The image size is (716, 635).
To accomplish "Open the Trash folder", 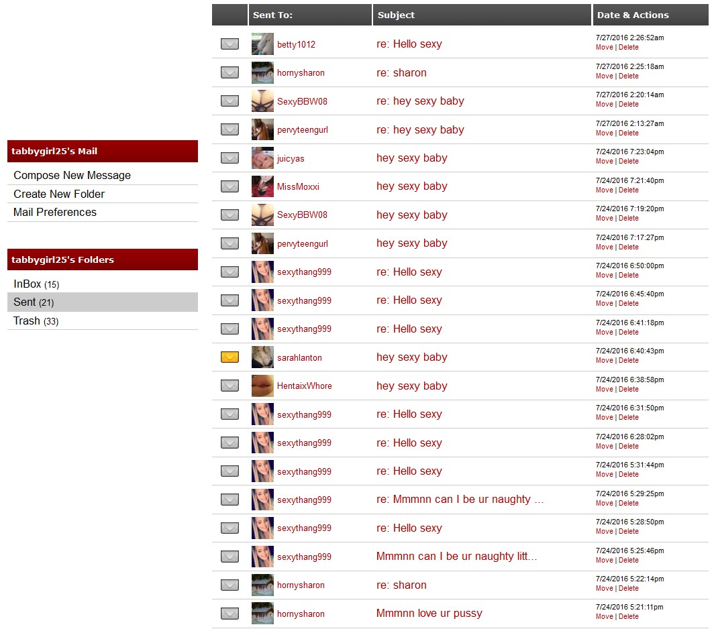I will 27,321.
